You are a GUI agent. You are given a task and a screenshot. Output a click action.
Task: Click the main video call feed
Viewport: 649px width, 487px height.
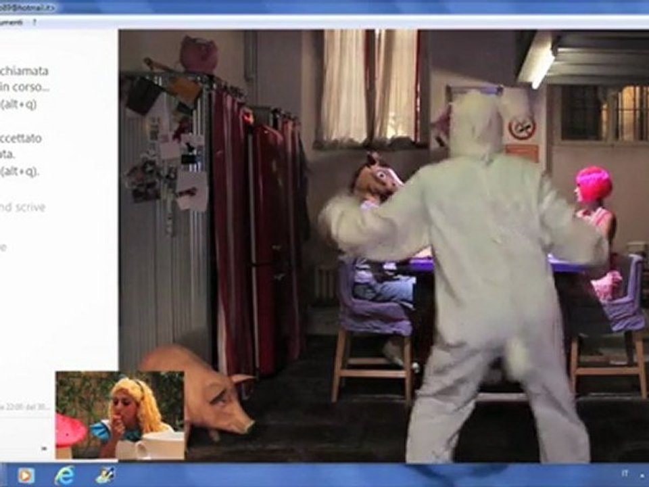[384, 246]
